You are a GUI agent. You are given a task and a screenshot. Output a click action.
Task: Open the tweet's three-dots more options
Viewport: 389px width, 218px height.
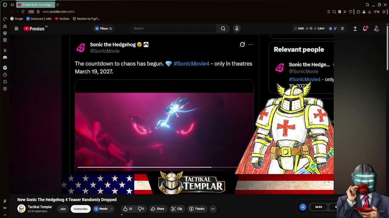point(251,45)
